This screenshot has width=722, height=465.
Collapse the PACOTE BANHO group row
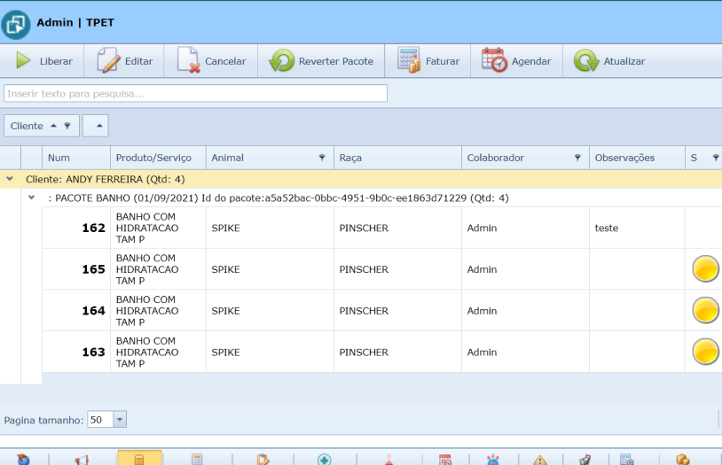[x=31, y=198]
